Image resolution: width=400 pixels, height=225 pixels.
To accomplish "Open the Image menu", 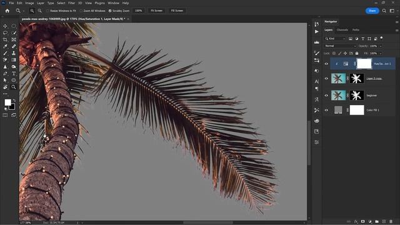I will point(29,3).
